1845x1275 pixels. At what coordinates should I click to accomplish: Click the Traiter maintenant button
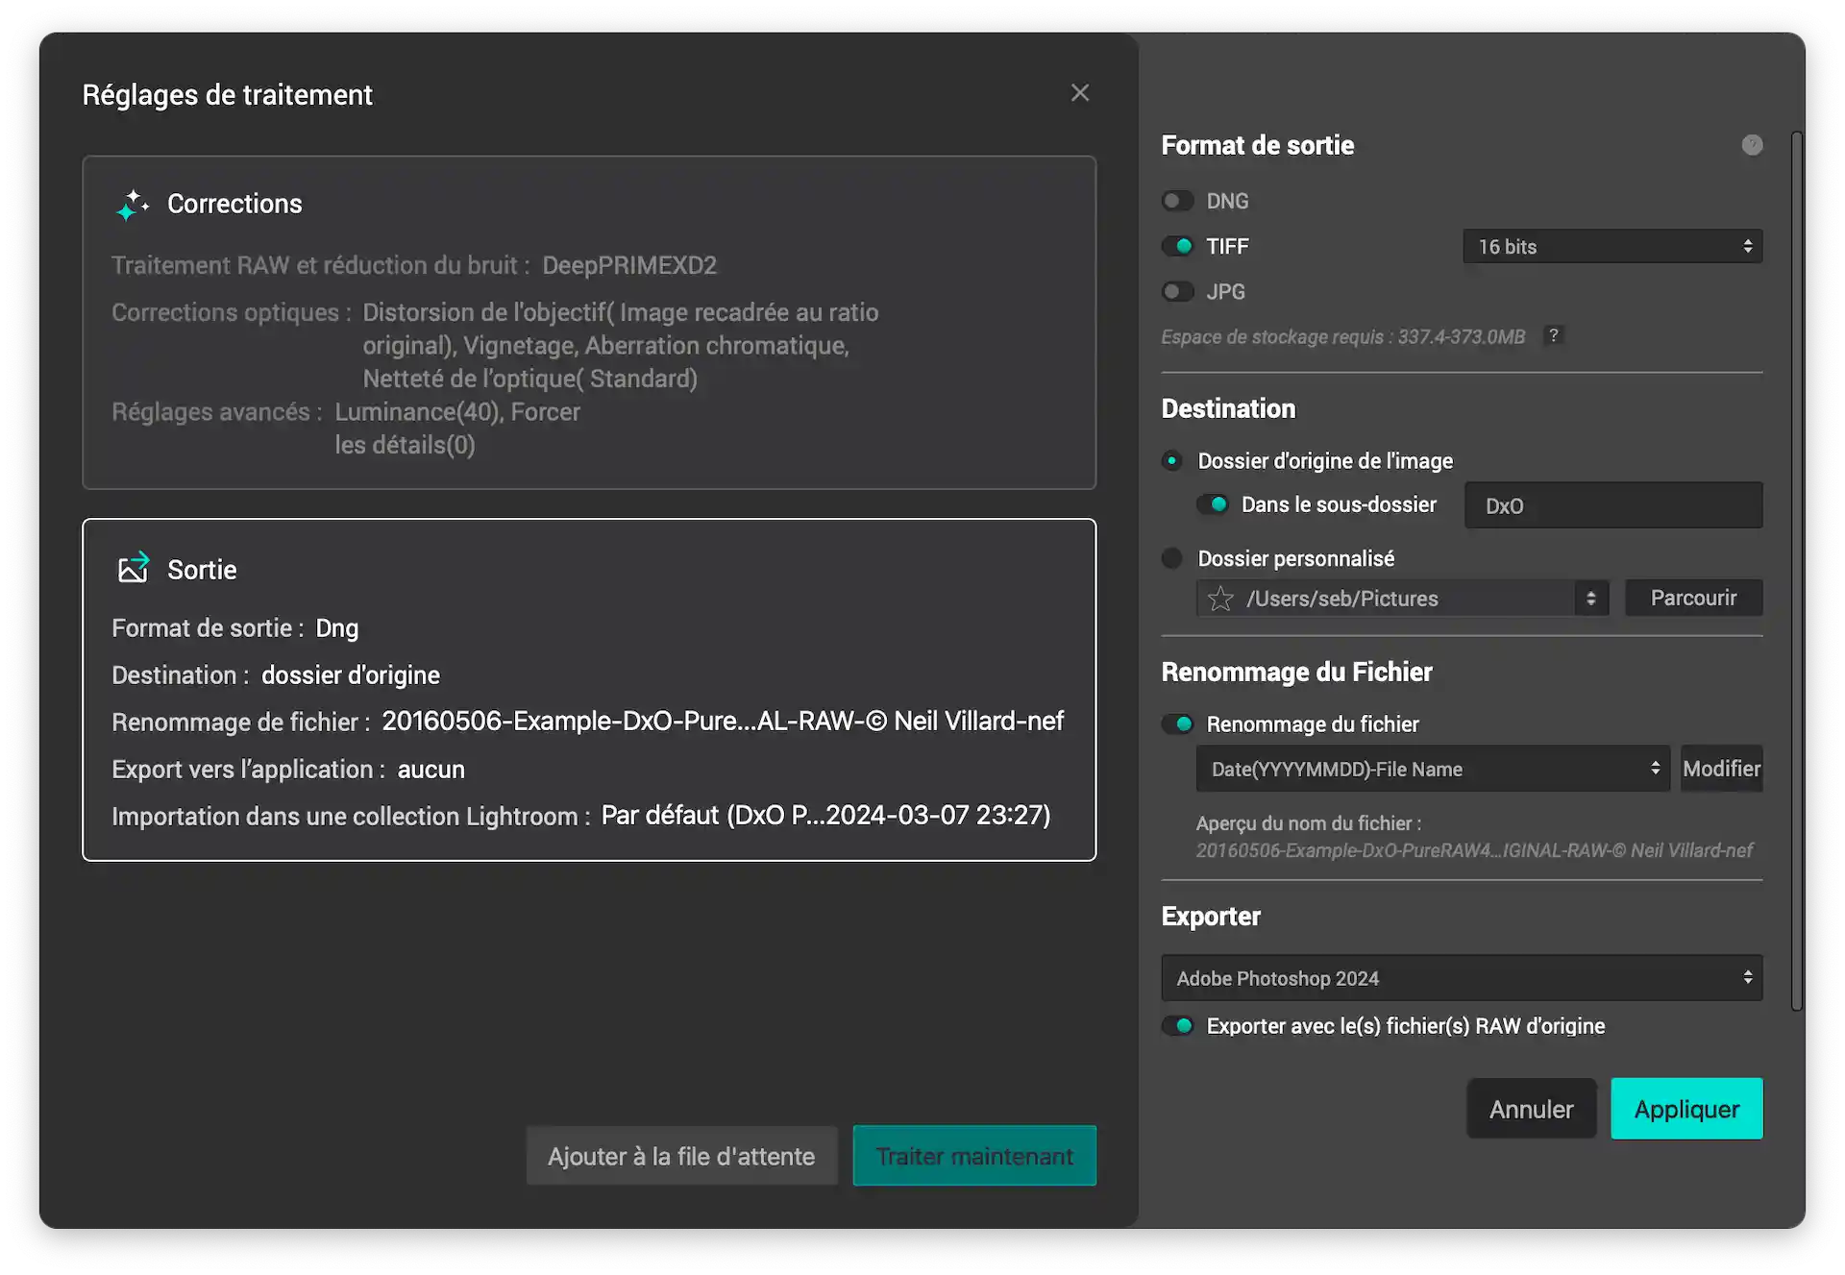point(974,1156)
